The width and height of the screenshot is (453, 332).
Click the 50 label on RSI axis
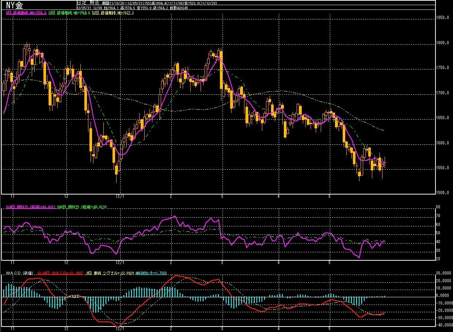click(x=438, y=233)
